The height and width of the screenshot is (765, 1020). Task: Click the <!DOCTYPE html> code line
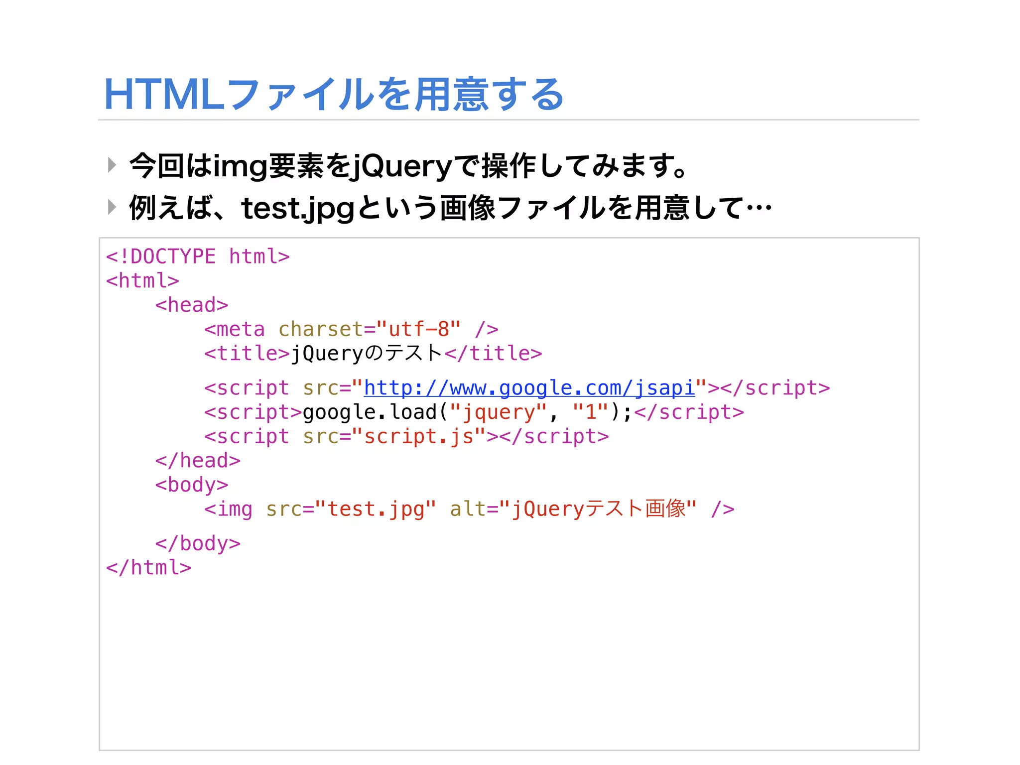tap(198, 256)
